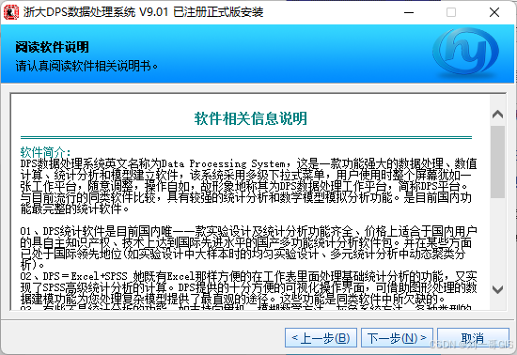The height and width of the screenshot is (355, 517).
Task: Click the 阅读软件说明 header title
Action: coord(52,47)
